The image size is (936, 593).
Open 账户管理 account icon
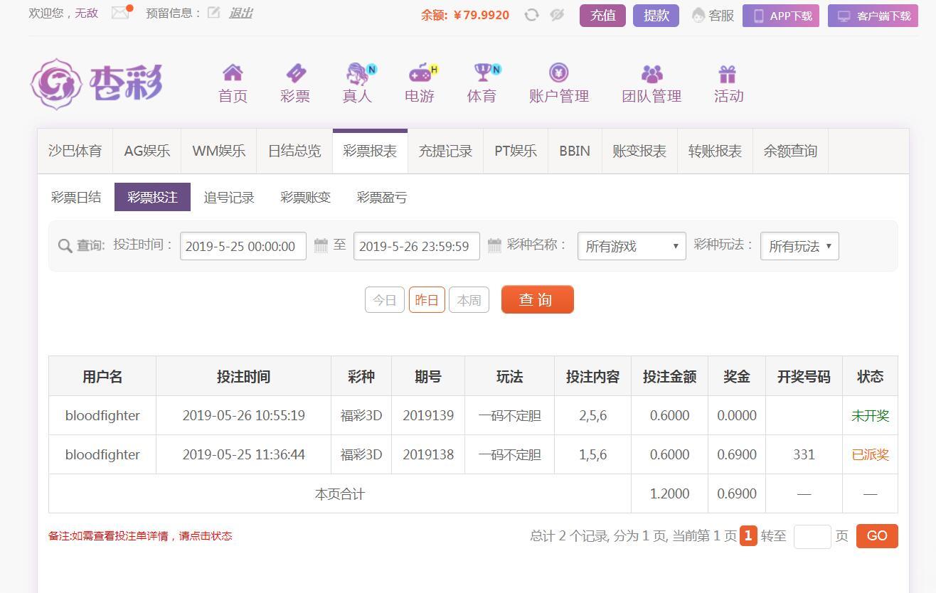[559, 73]
